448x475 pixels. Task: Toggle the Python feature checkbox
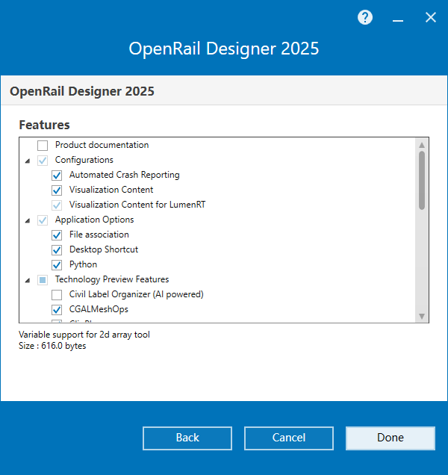[57, 264]
